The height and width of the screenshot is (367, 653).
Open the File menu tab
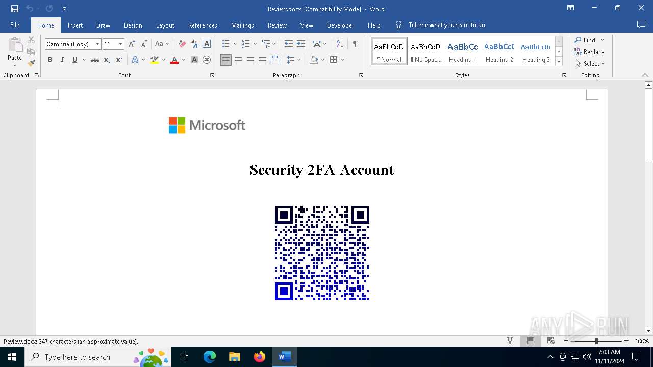pyautogui.click(x=15, y=25)
